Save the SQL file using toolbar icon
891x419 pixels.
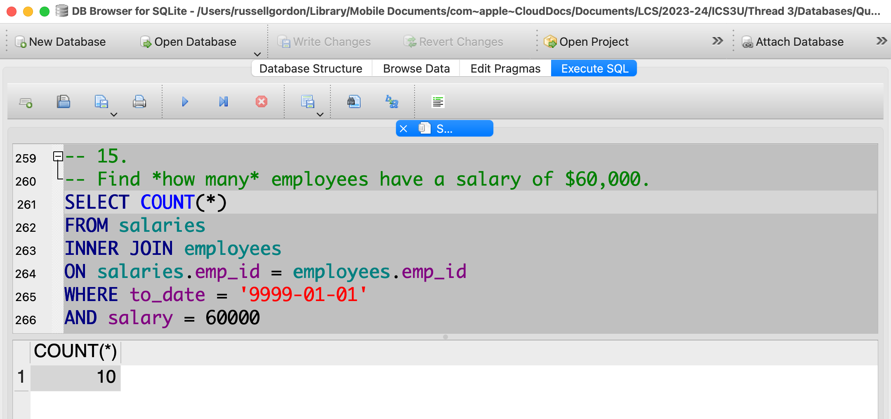101,101
